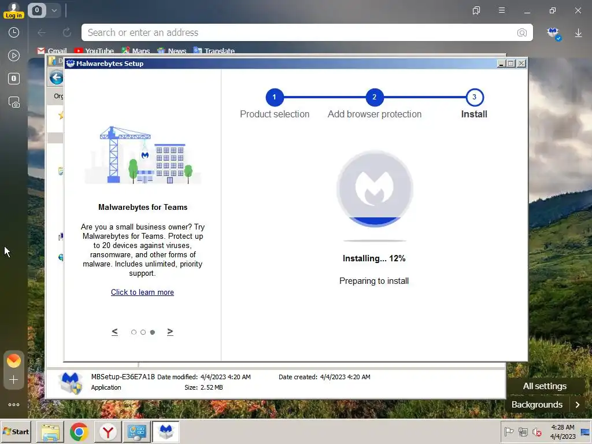Go to previous promo slide arrow
Image resolution: width=592 pixels, height=444 pixels.
[x=115, y=332]
